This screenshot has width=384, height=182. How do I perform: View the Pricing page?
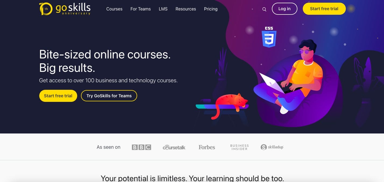click(x=211, y=9)
